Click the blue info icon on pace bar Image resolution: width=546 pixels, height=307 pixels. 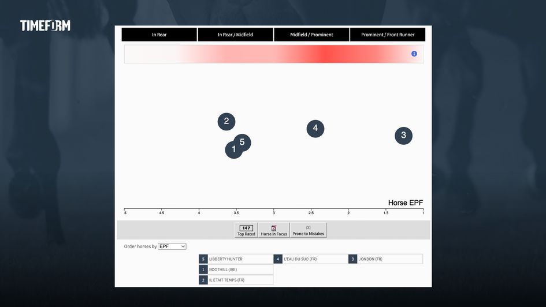(414, 54)
